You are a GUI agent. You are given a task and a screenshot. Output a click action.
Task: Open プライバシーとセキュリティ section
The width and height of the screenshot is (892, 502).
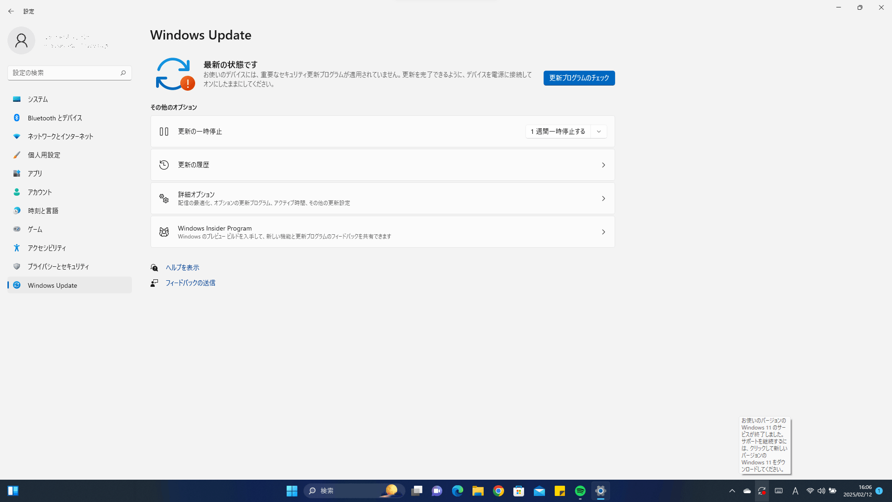58,267
